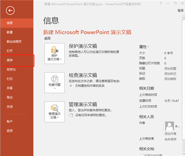The height and width of the screenshot is (156, 185).
Task: Open the Protect Presentation (保护演示文稿) lock button
Action: pos(54,53)
